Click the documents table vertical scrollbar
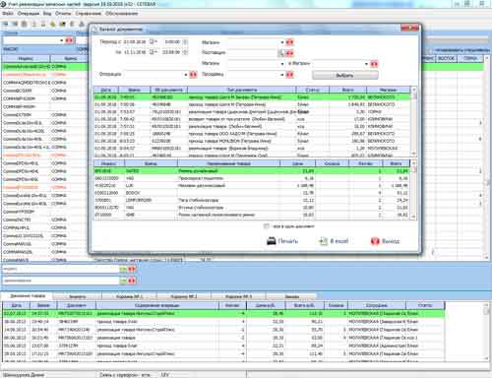492x378 pixels. click(x=414, y=121)
